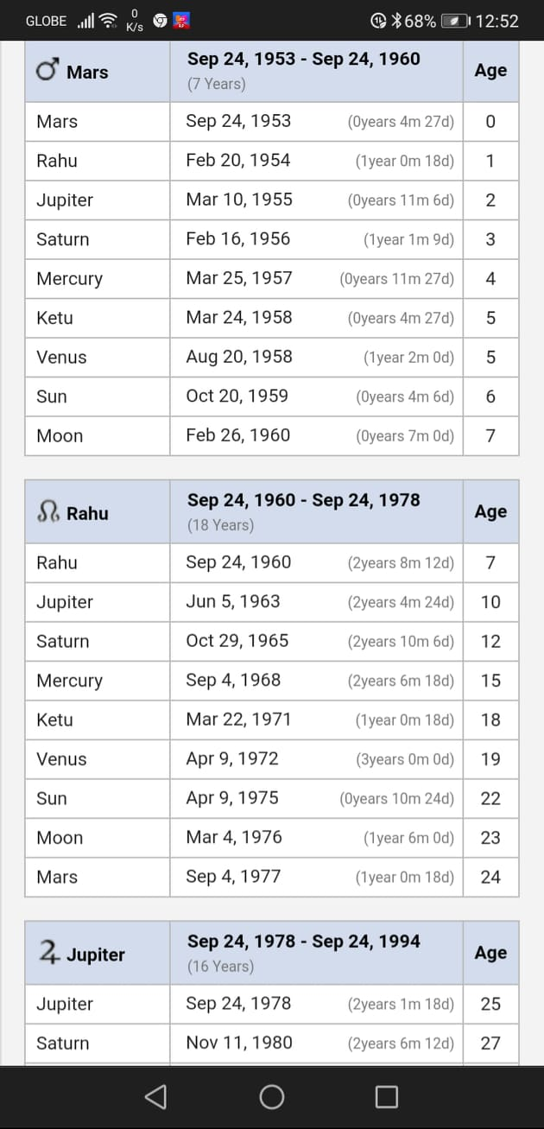Tap Mercury row dated Mar 25, 1957
The height and width of the screenshot is (1129, 544).
272,278
